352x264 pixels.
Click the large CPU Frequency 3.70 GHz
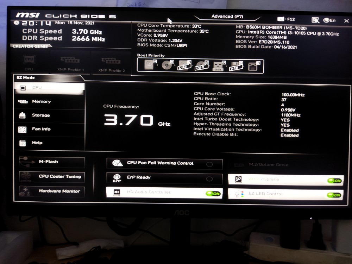pyautogui.click(x=137, y=120)
